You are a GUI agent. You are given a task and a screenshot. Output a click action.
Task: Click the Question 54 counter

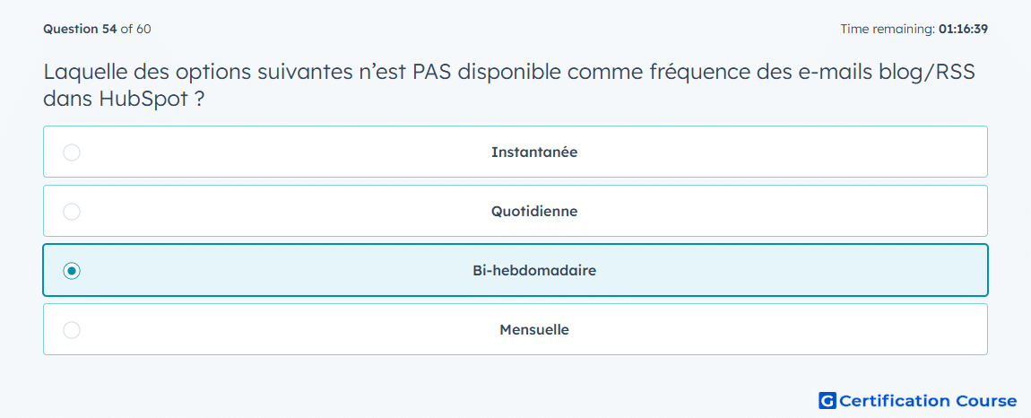tap(80, 29)
